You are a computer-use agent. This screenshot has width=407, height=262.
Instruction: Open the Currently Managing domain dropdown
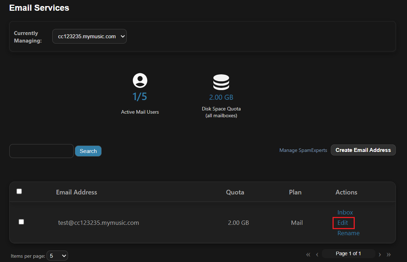pyautogui.click(x=89, y=36)
